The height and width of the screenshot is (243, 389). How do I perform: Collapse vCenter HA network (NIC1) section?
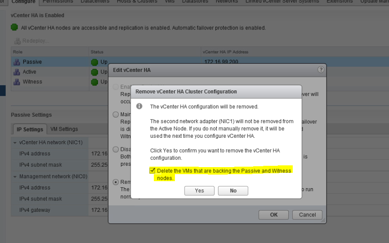pos(15,143)
